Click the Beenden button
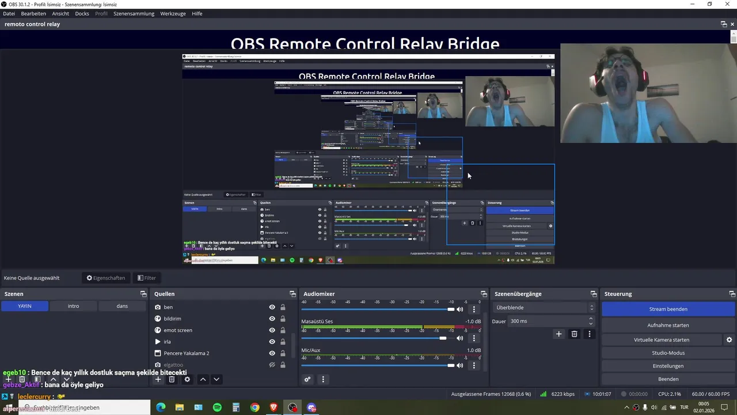737x415 pixels. (668, 379)
